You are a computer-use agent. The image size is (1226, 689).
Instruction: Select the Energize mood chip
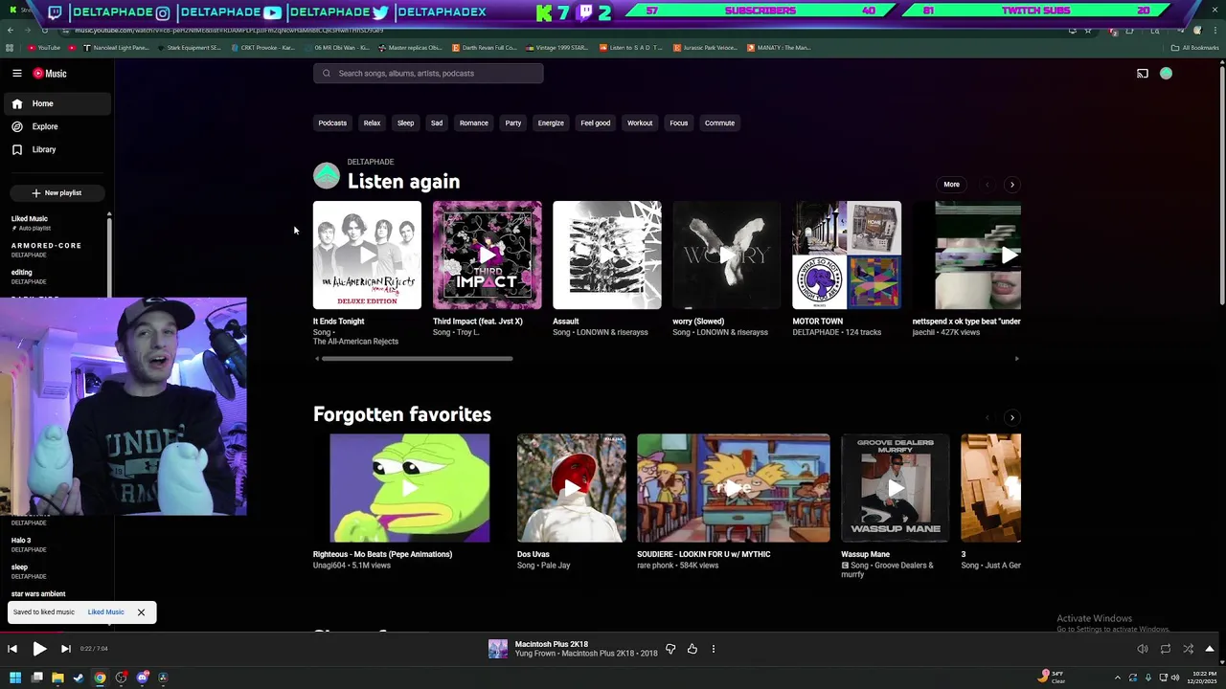tap(551, 123)
